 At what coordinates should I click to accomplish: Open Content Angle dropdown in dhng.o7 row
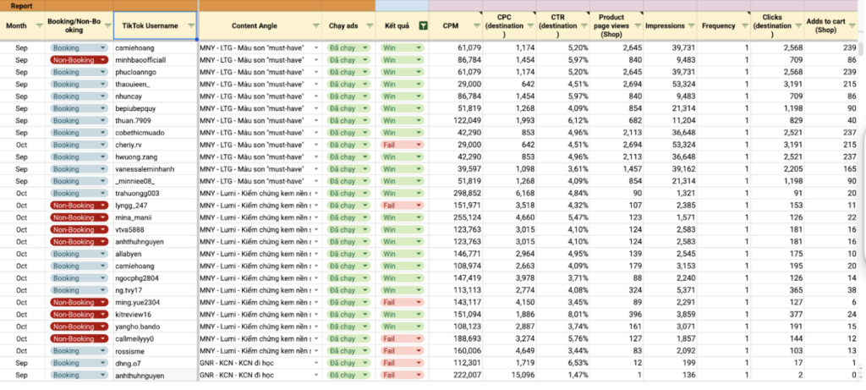(x=316, y=363)
